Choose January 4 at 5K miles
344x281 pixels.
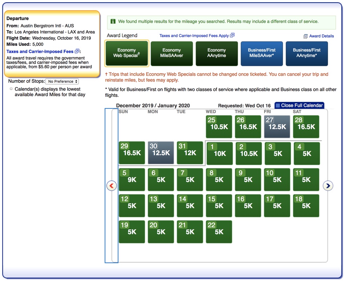pyautogui.click(x=307, y=153)
